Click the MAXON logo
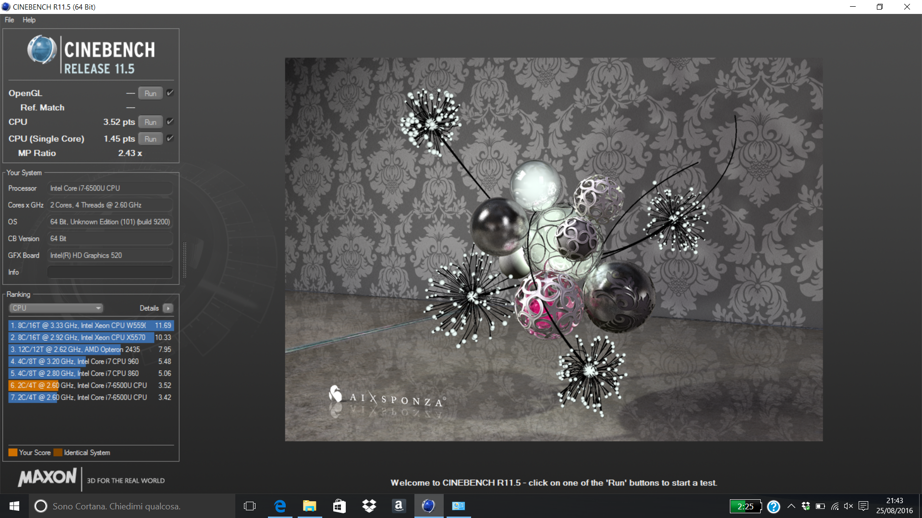Screen dimensions: 922x518 coord(47,478)
